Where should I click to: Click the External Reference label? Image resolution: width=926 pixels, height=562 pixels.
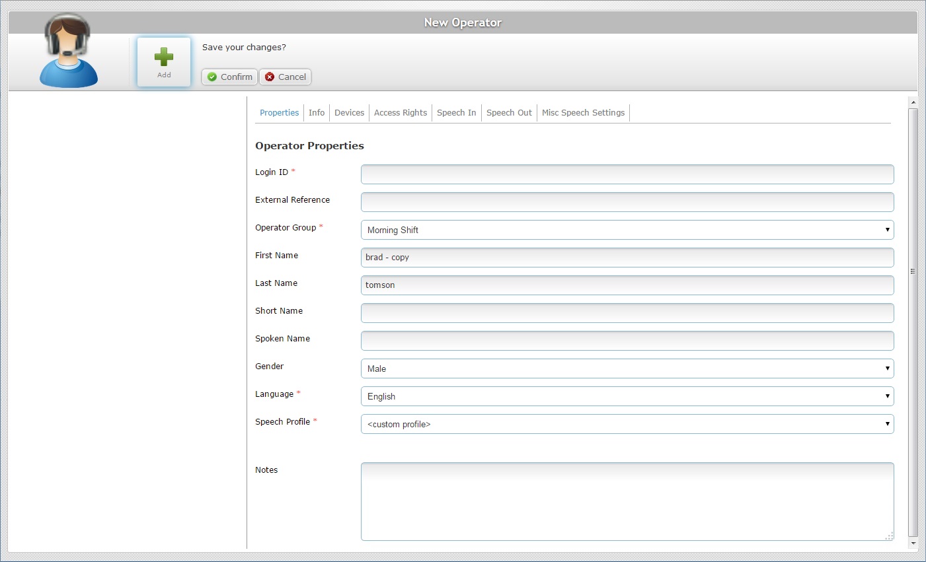pos(292,200)
